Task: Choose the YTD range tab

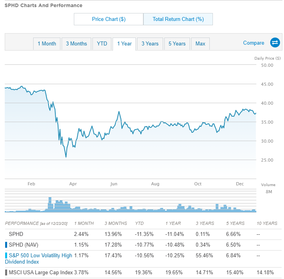Action: coord(102,43)
